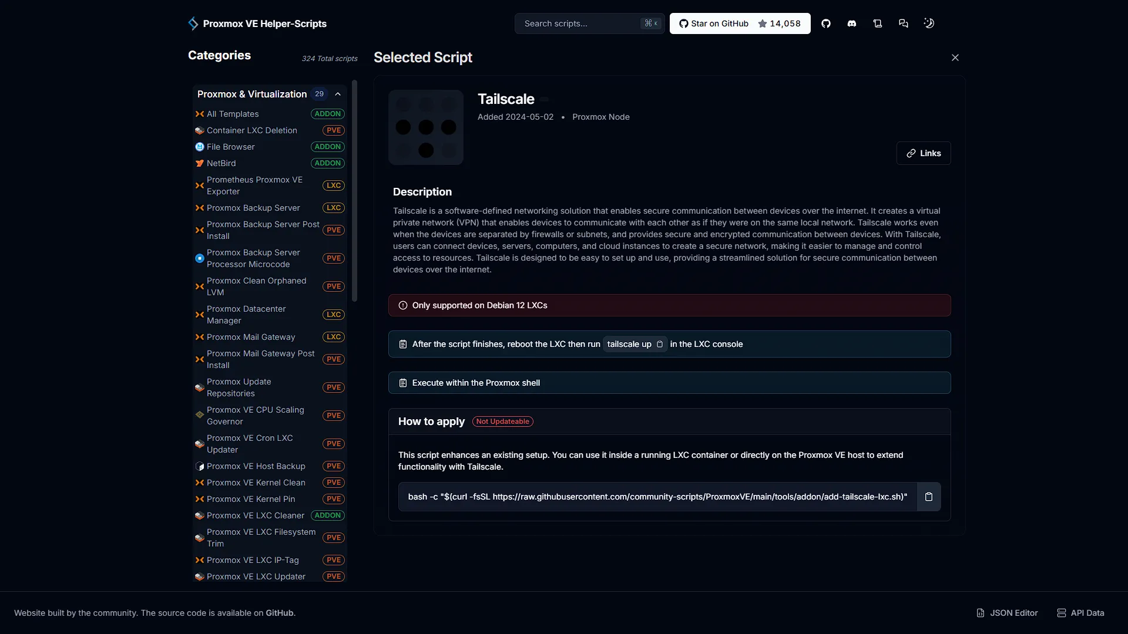Click the 'Execute within the Proxmox shell' note

pyautogui.click(x=670, y=383)
